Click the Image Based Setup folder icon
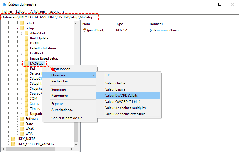 (27, 58)
